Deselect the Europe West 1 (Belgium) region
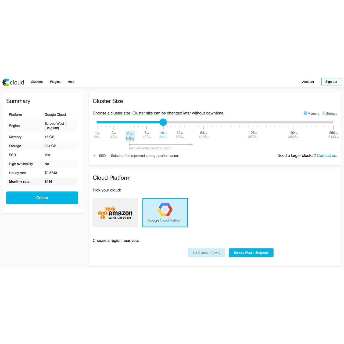Image resolution: width=344 pixels, height=344 pixels. coord(251,253)
